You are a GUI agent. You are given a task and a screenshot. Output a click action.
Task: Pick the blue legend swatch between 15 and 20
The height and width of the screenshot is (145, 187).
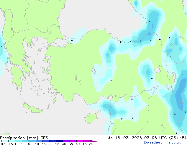46,141
